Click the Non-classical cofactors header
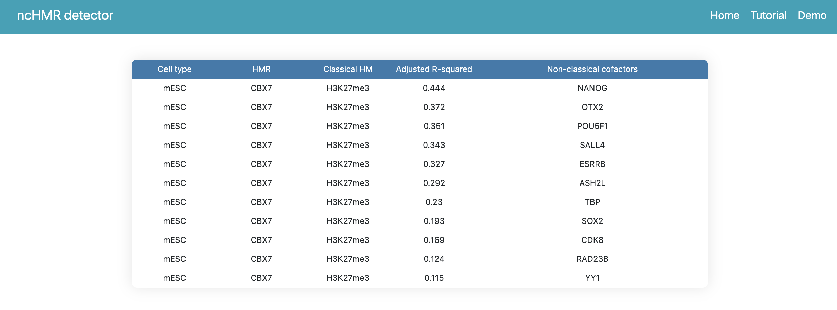837x310 pixels. pyautogui.click(x=592, y=69)
